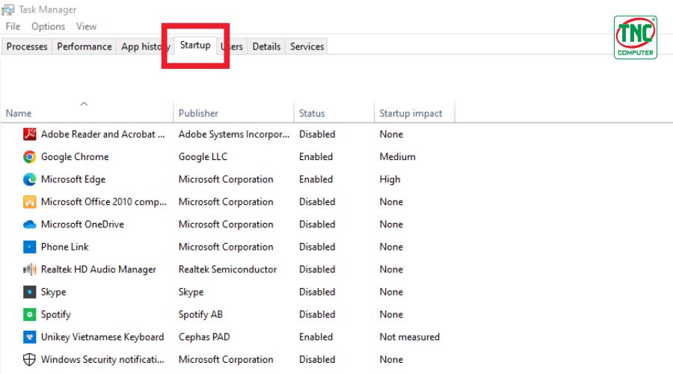Viewport: 673px width, 374px height.
Task: Select the Windows Security notificati... entry
Action: 102,359
